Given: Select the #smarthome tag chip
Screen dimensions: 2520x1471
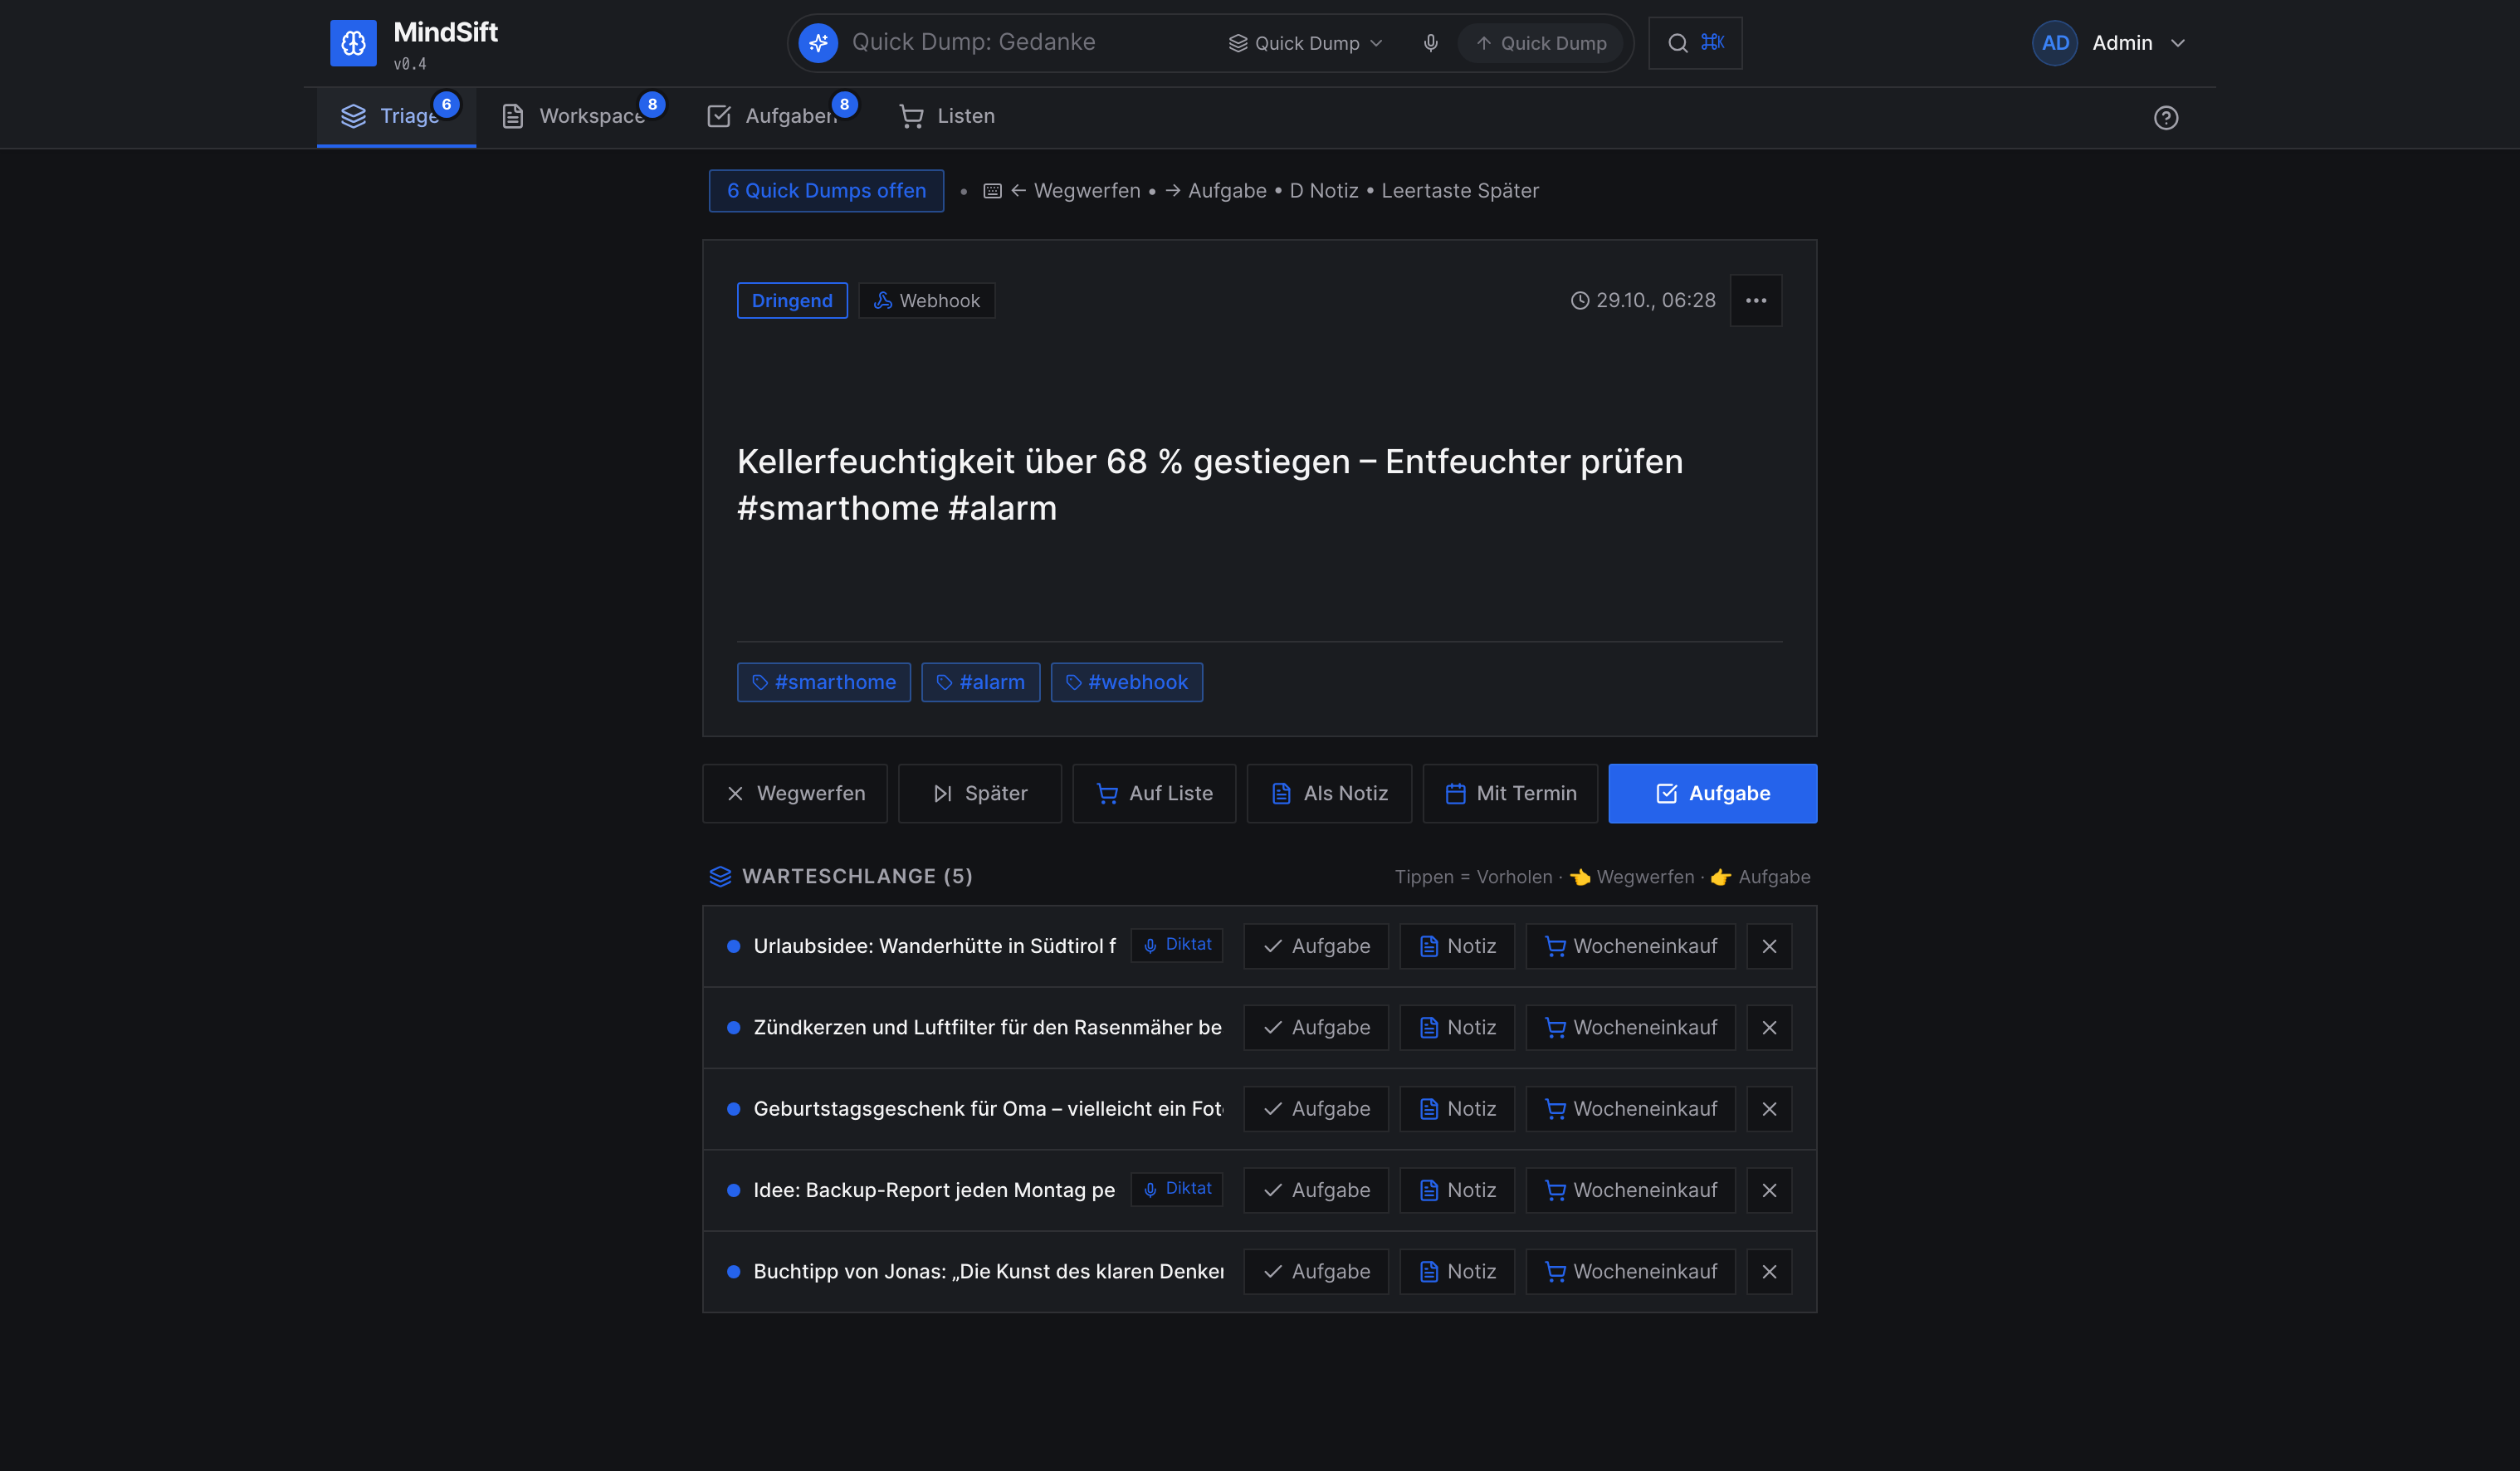Looking at the screenshot, I should click(x=824, y=682).
